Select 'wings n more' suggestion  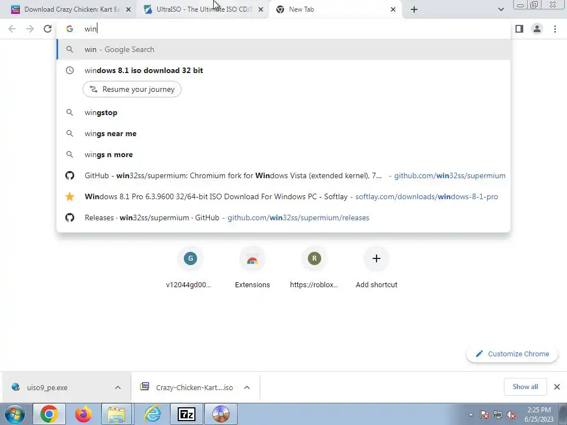(283, 155)
